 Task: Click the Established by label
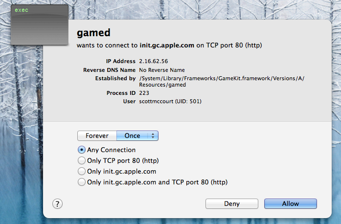tap(115, 78)
